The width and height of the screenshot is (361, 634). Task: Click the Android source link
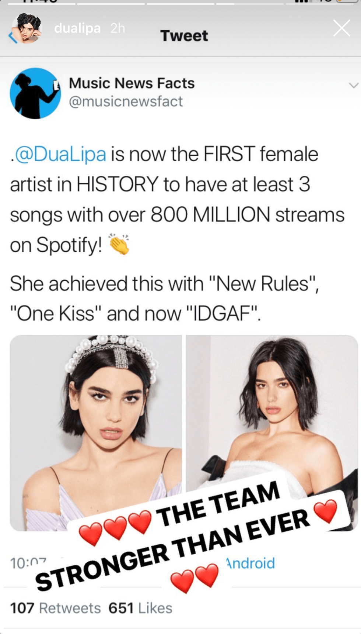250,564
